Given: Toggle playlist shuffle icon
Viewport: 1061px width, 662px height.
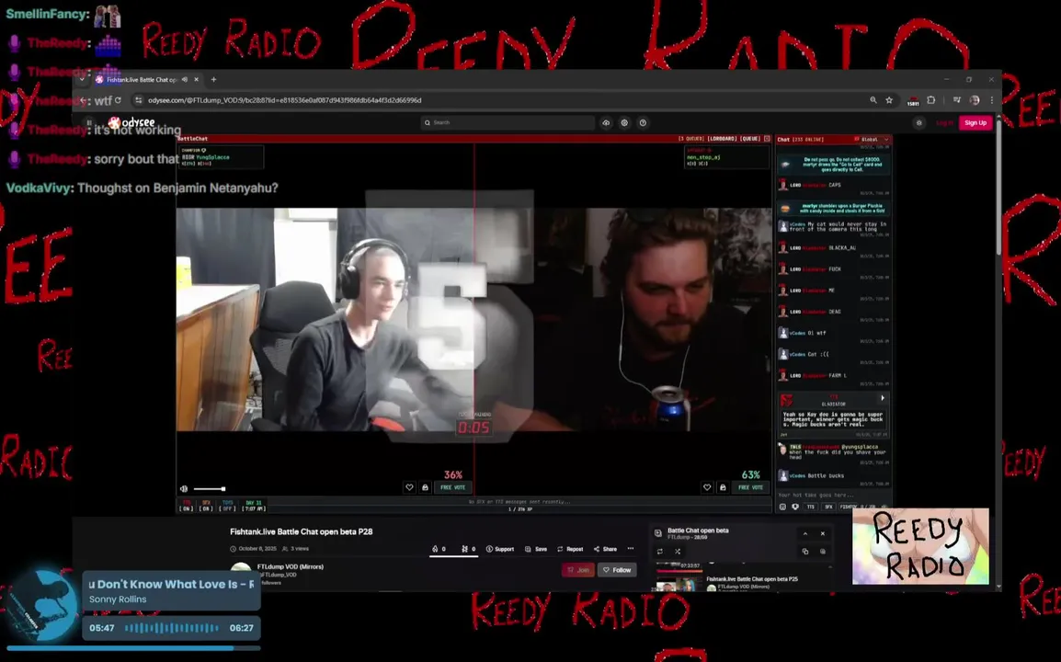Looking at the screenshot, I should point(678,552).
